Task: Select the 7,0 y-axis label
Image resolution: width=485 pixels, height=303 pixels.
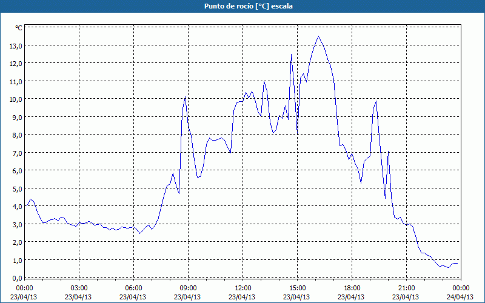Action: pyautogui.click(x=17, y=153)
